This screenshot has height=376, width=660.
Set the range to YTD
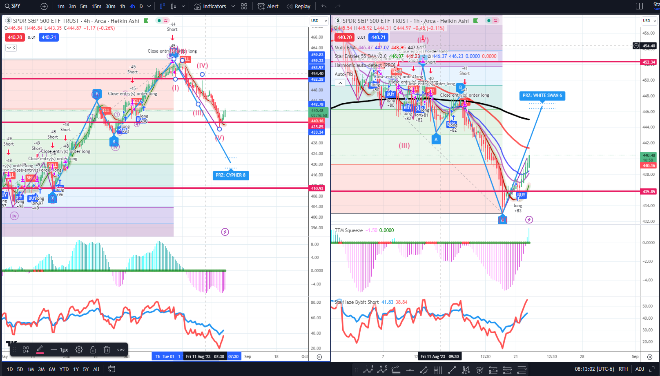pos(64,369)
